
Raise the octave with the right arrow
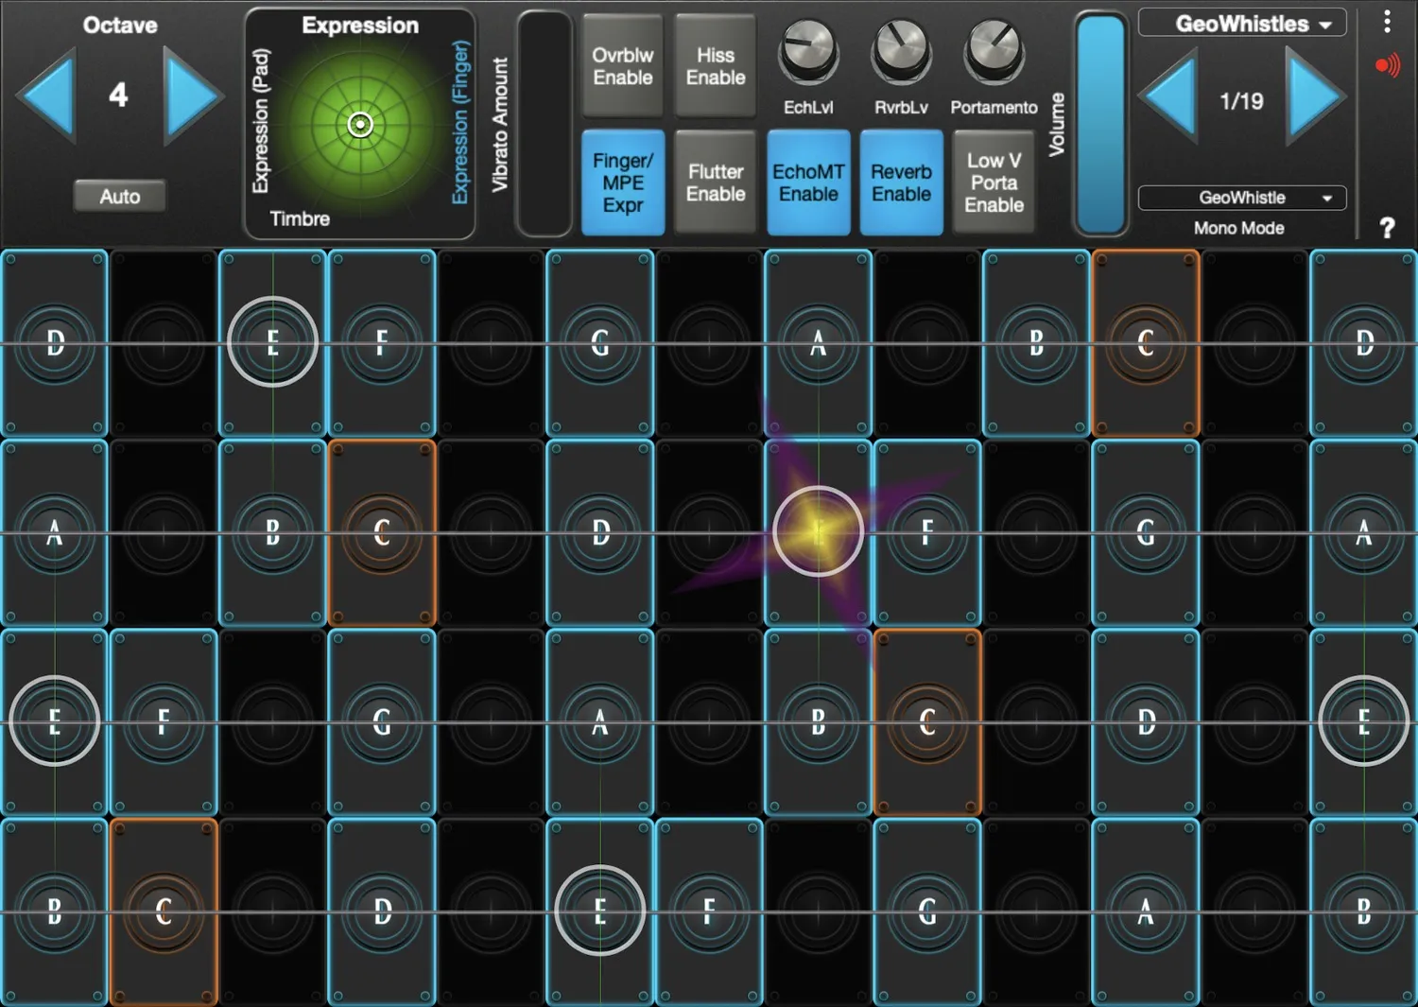193,96
